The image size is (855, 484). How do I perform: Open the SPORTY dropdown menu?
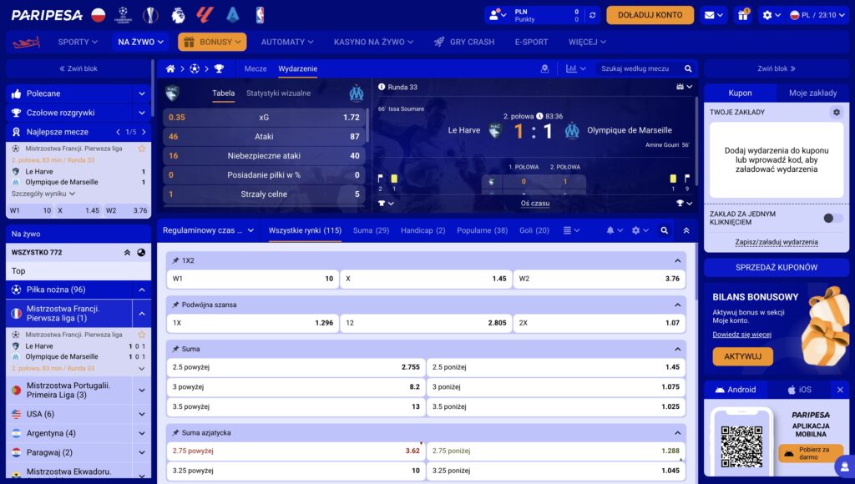click(78, 42)
